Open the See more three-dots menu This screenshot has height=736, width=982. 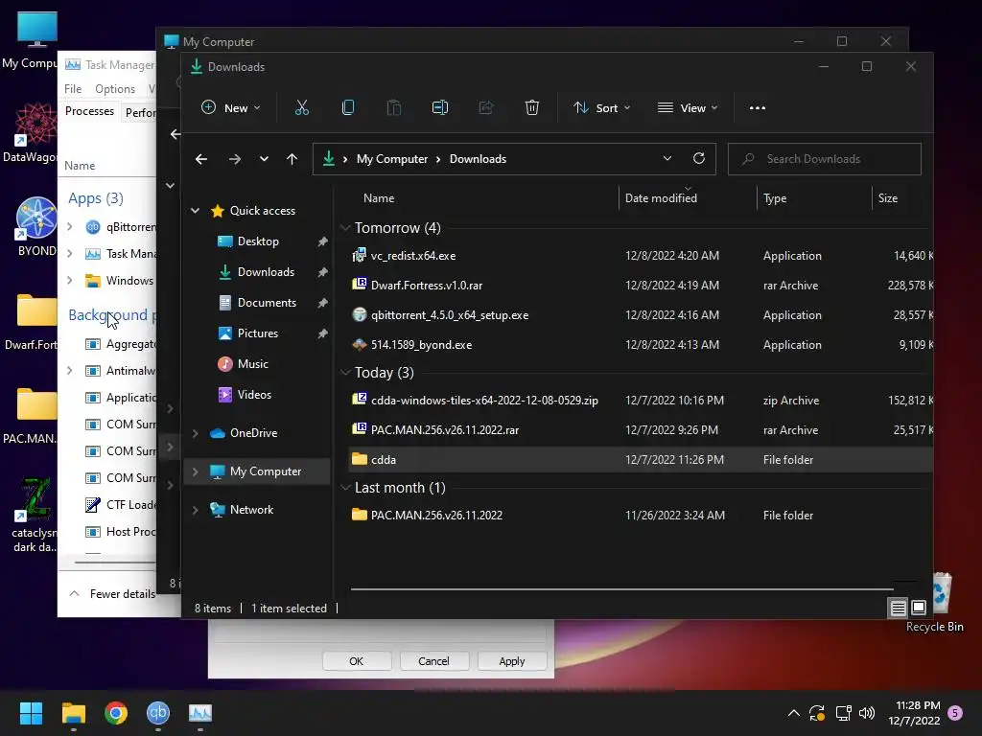[x=758, y=107]
